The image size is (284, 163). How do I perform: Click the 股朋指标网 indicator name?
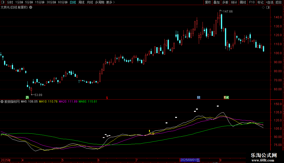click(12, 102)
